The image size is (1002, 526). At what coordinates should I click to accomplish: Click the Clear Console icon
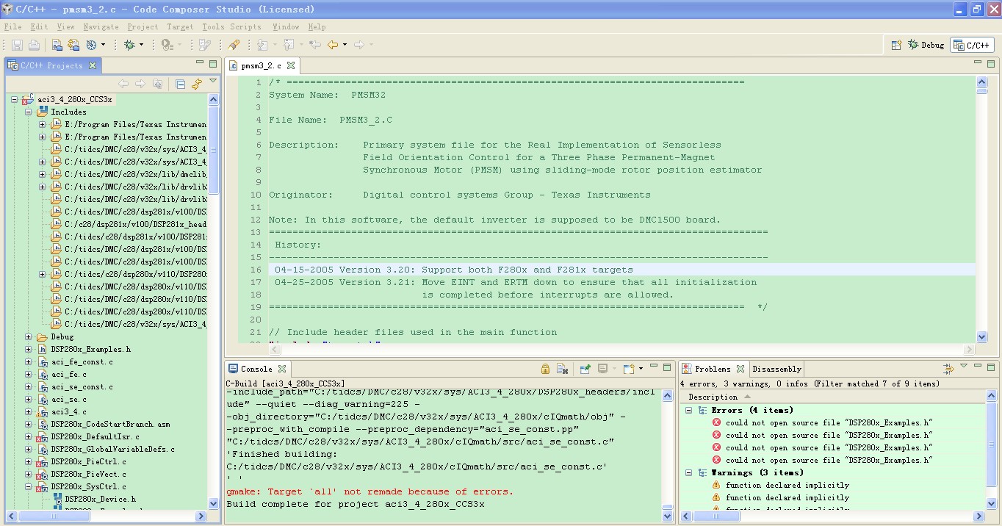coord(563,369)
